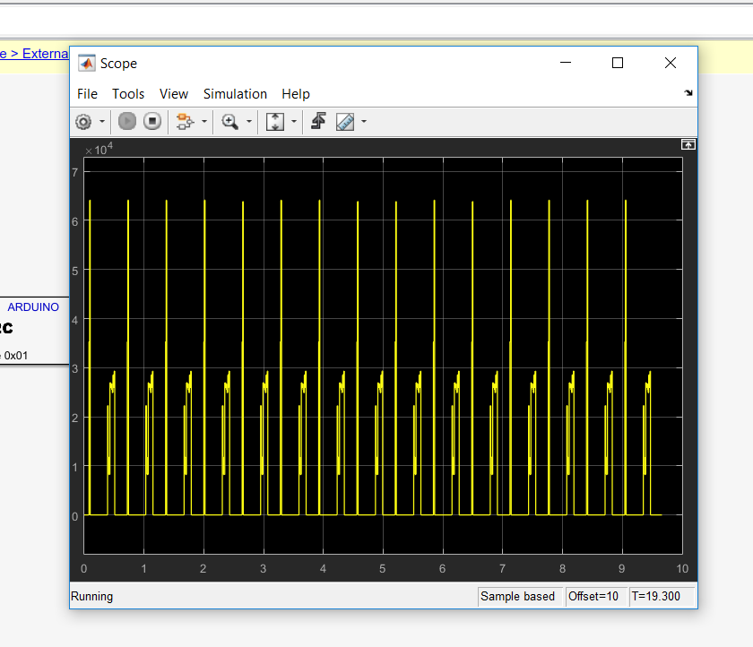
Task: Maximize the axes with top-right icon
Action: pos(688,144)
